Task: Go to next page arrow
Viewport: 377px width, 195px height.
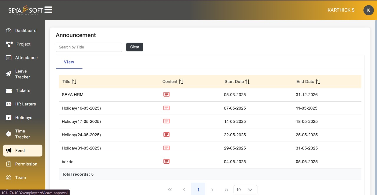Action: pyautogui.click(x=212, y=190)
